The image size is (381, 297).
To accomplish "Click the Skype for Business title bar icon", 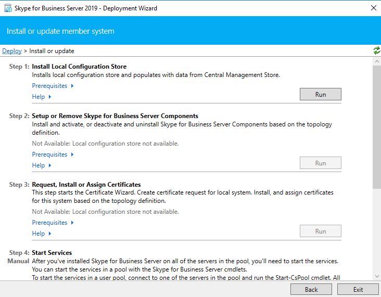I will click(8, 8).
